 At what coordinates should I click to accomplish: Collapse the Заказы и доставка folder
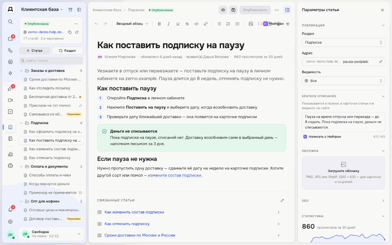point(21,71)
